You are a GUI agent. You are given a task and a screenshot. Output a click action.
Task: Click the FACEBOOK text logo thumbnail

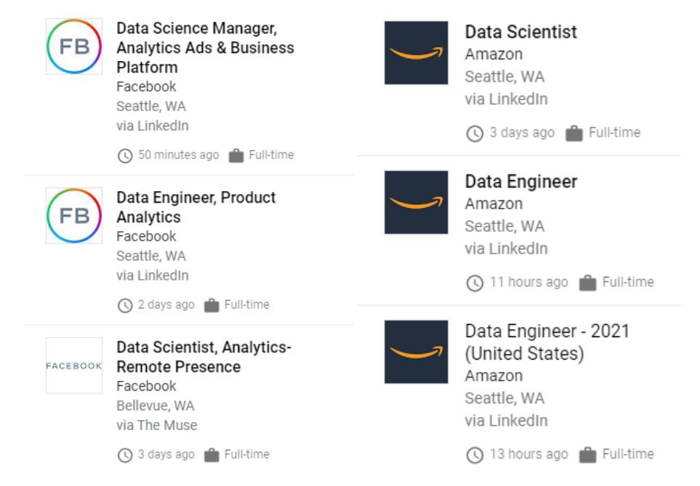pos(74,365)
